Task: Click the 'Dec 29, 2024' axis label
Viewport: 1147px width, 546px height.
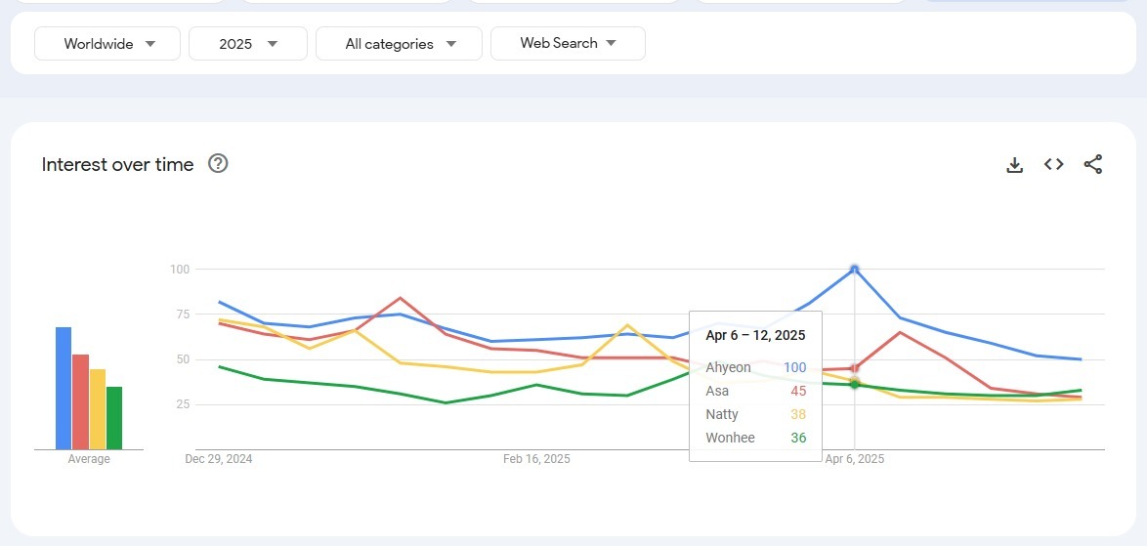Action: click(x=219, y=459)
